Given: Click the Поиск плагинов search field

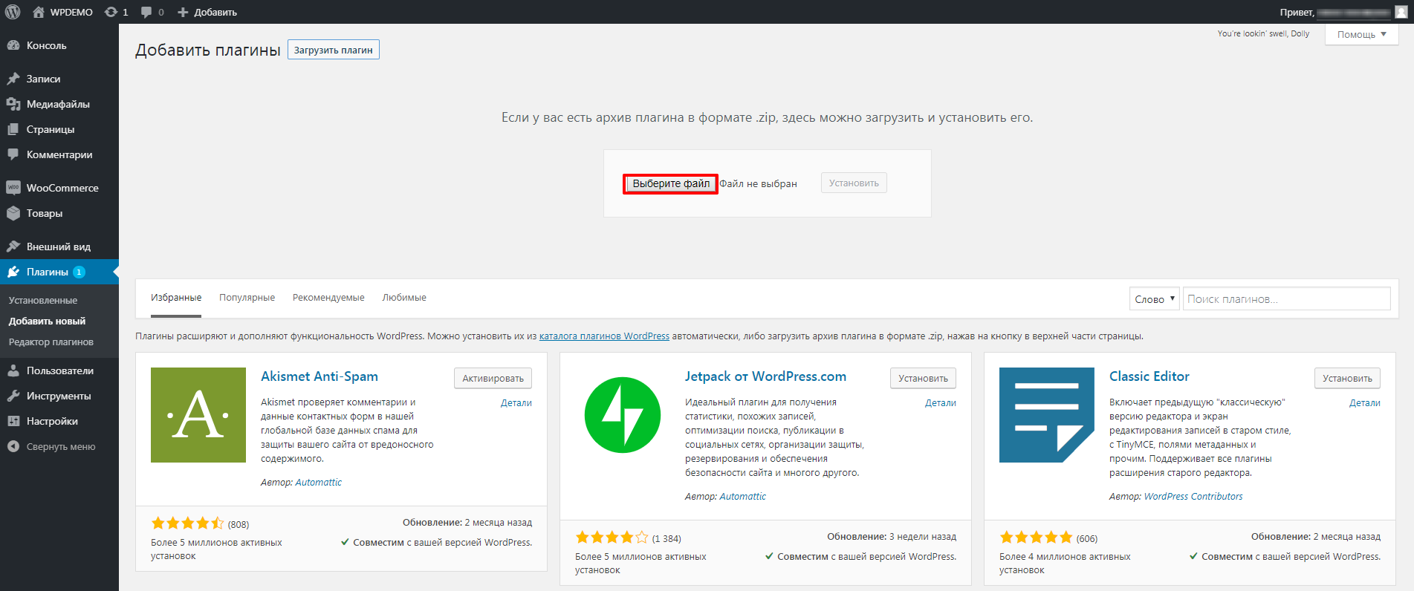Looking at the screenshot, I should click(x=1286, y=298).
